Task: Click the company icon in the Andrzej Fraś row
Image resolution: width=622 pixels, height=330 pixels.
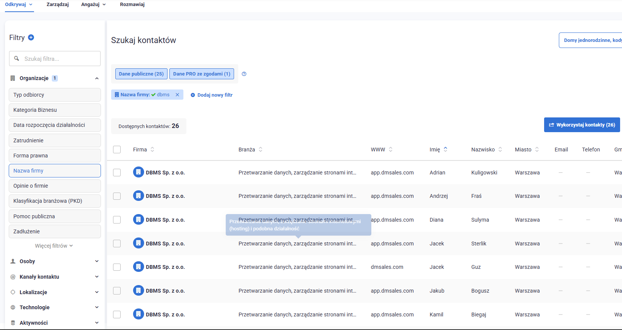Action: pyautogui.click(x=138, y=196)
